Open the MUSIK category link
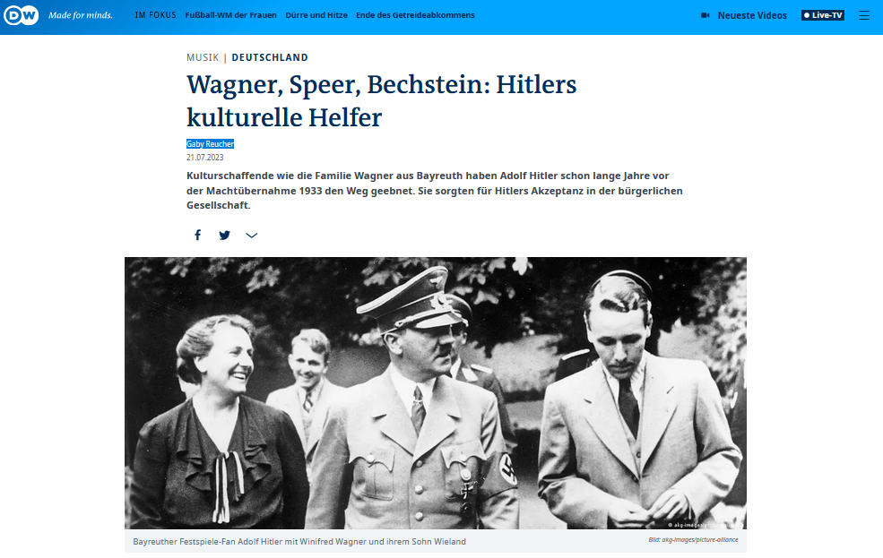Viewport: 883px width, 558px height. [203, 57]
